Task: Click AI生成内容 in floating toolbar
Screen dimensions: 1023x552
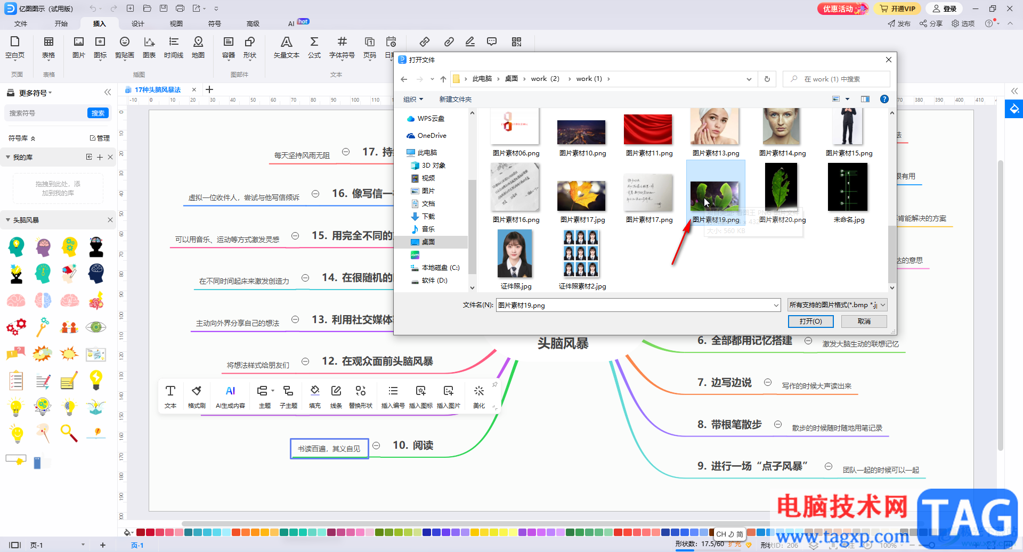Action: click(x=230, y=397)
